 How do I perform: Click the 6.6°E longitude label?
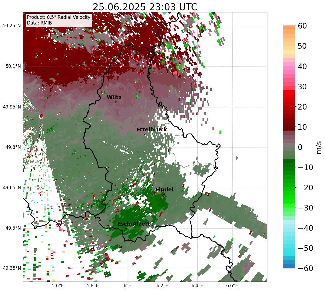(x=232, y=286)
